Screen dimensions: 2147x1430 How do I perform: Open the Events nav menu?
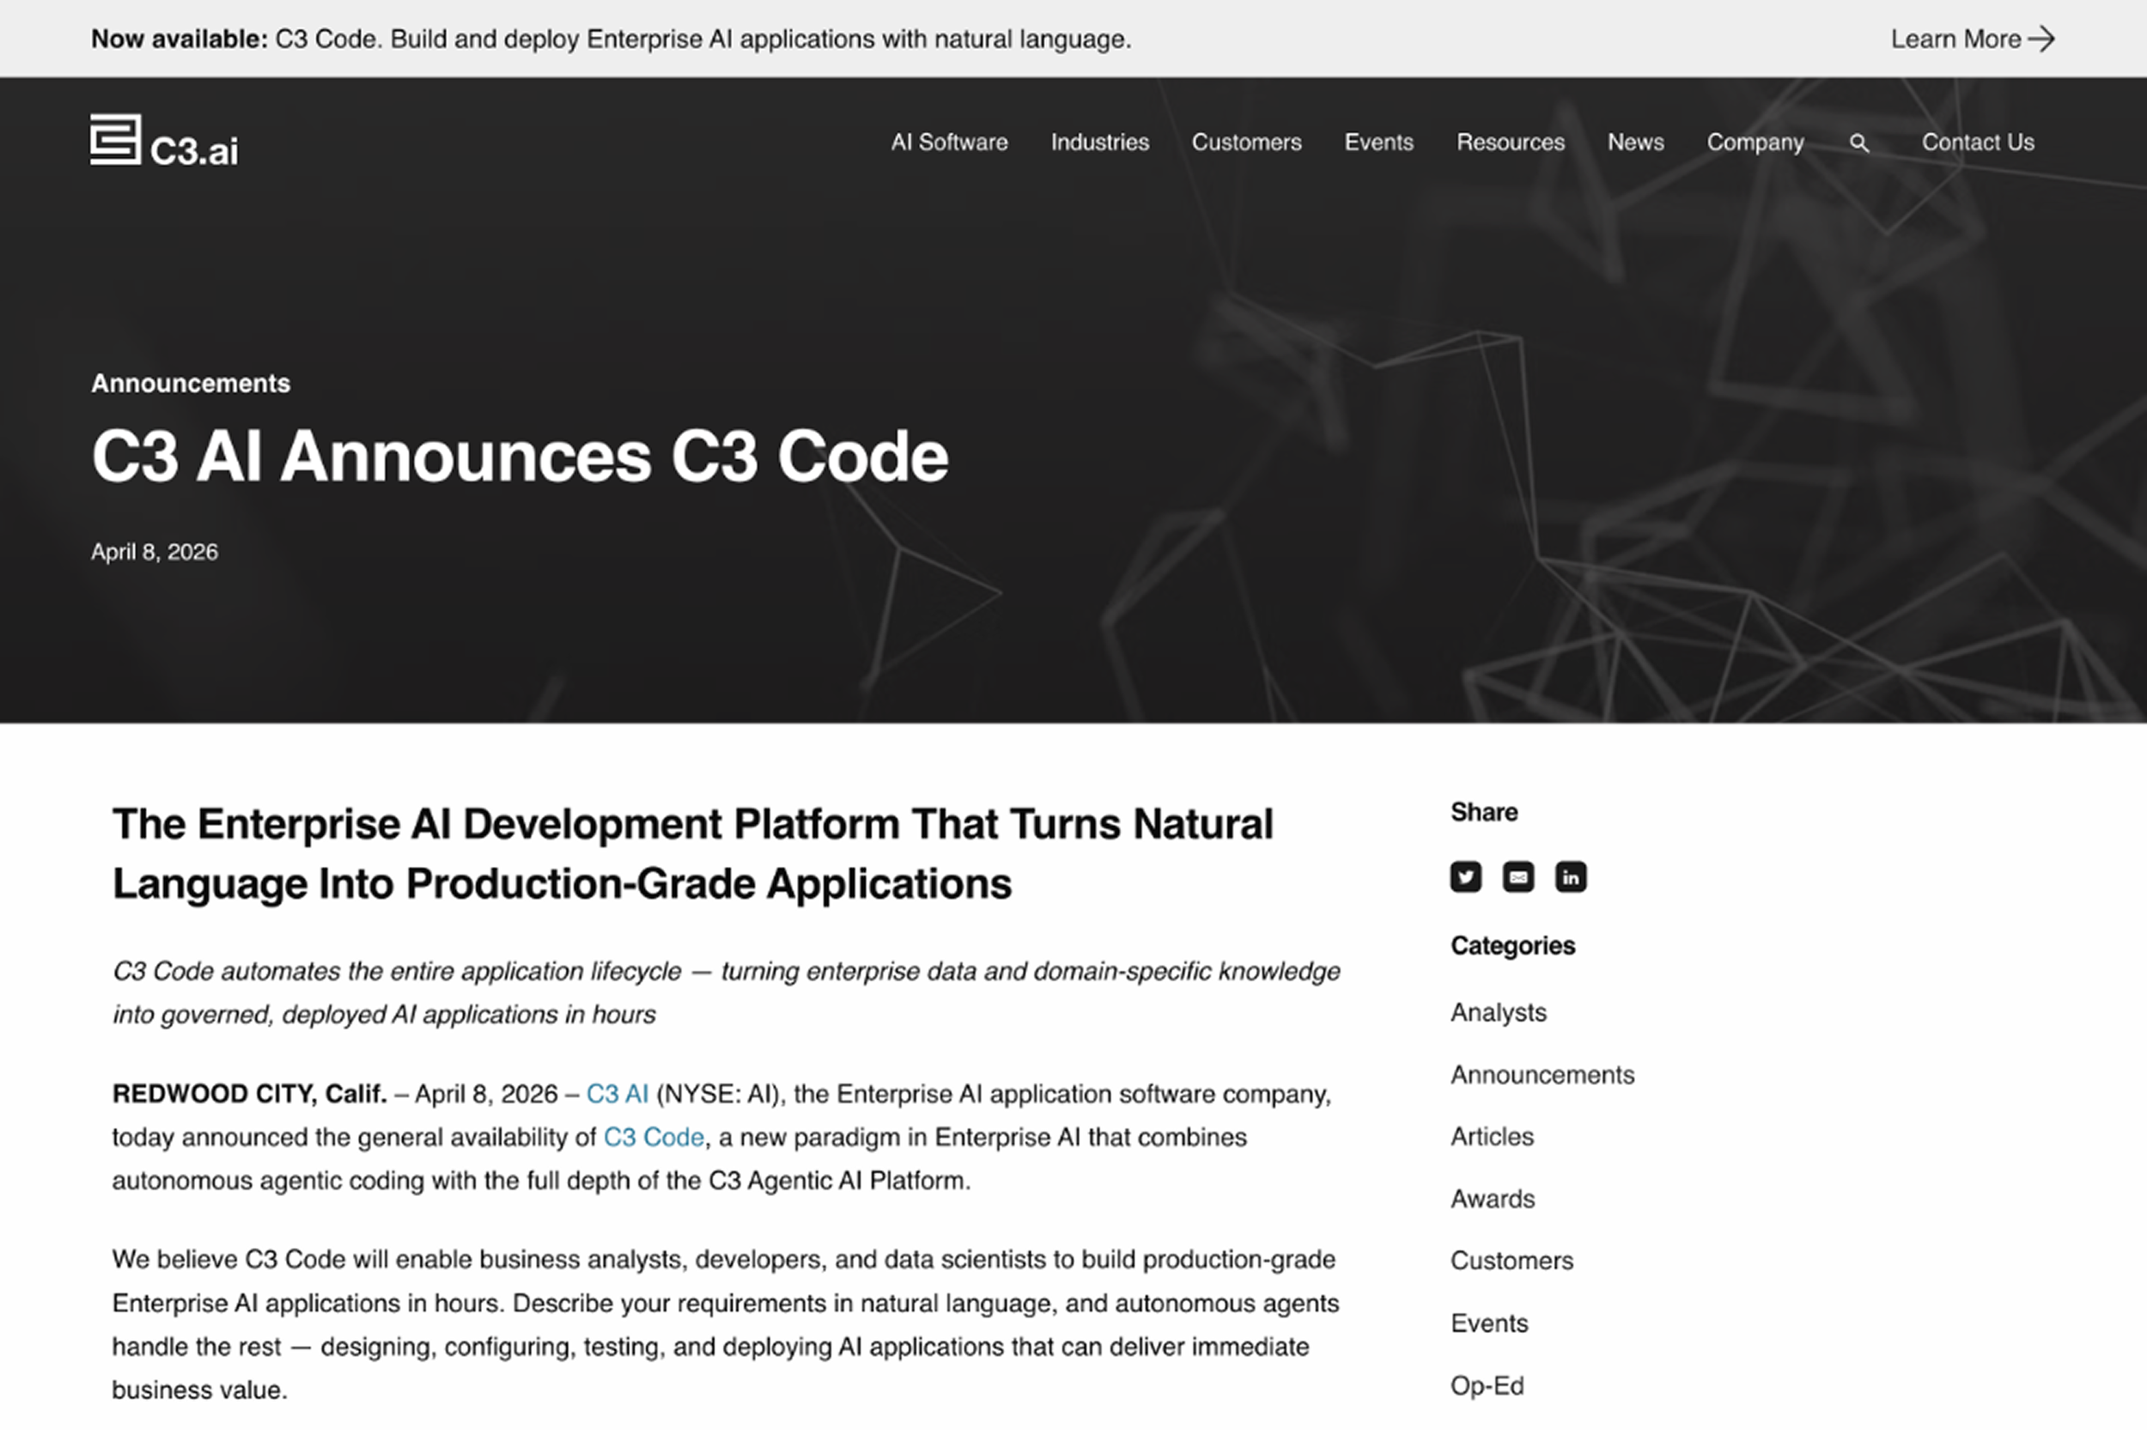[x=1378, y=142]
